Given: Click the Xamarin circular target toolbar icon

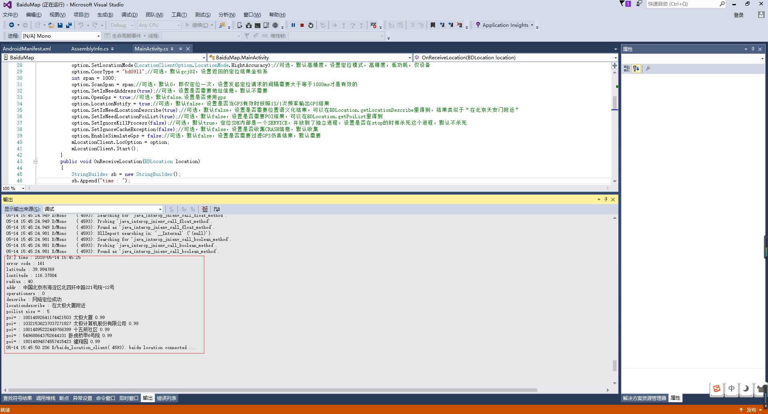Looking at the screenshot, I should pyautogui.click(x=275, y=25).
